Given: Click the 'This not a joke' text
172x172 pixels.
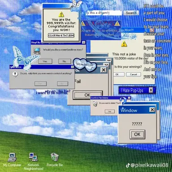Looking at the screenshot, I should coord(124,54).
